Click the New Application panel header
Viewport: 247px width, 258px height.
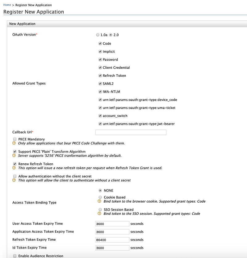(127, 24)
